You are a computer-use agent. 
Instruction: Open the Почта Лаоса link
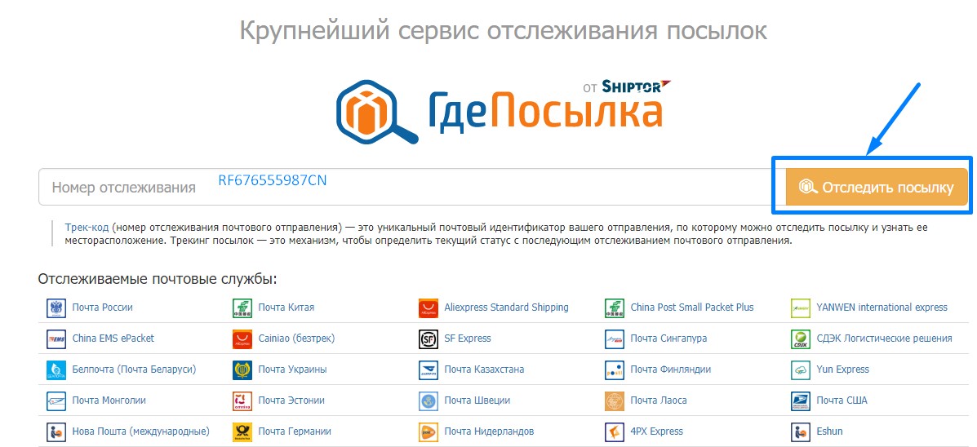pos(659,401)
